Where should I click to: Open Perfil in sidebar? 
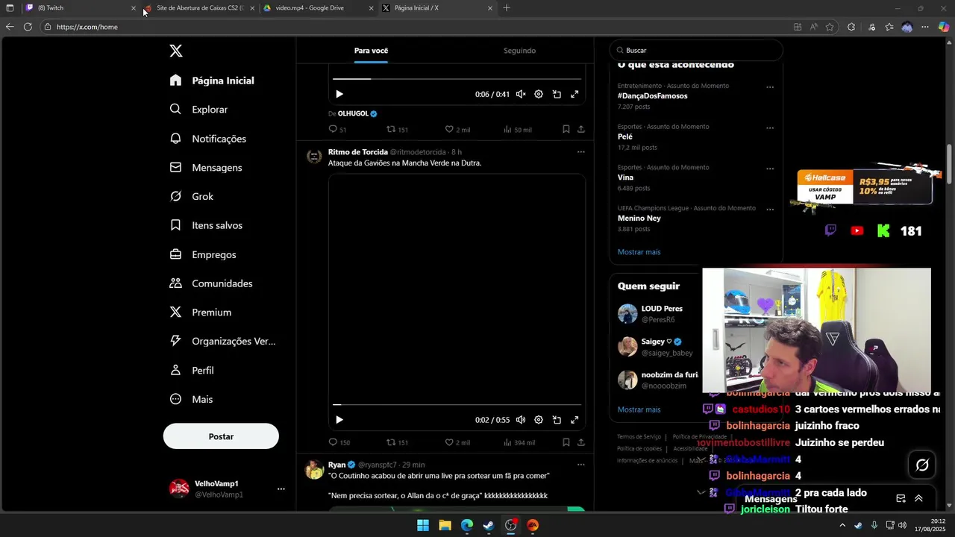click(191, 370)
